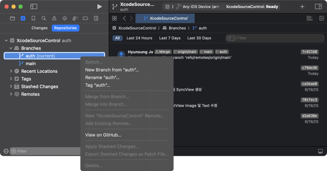Select the commit with hash c79de36
The height and width of the screenshot is (171, 327).
pyautogui.click(x=310, y=68)
